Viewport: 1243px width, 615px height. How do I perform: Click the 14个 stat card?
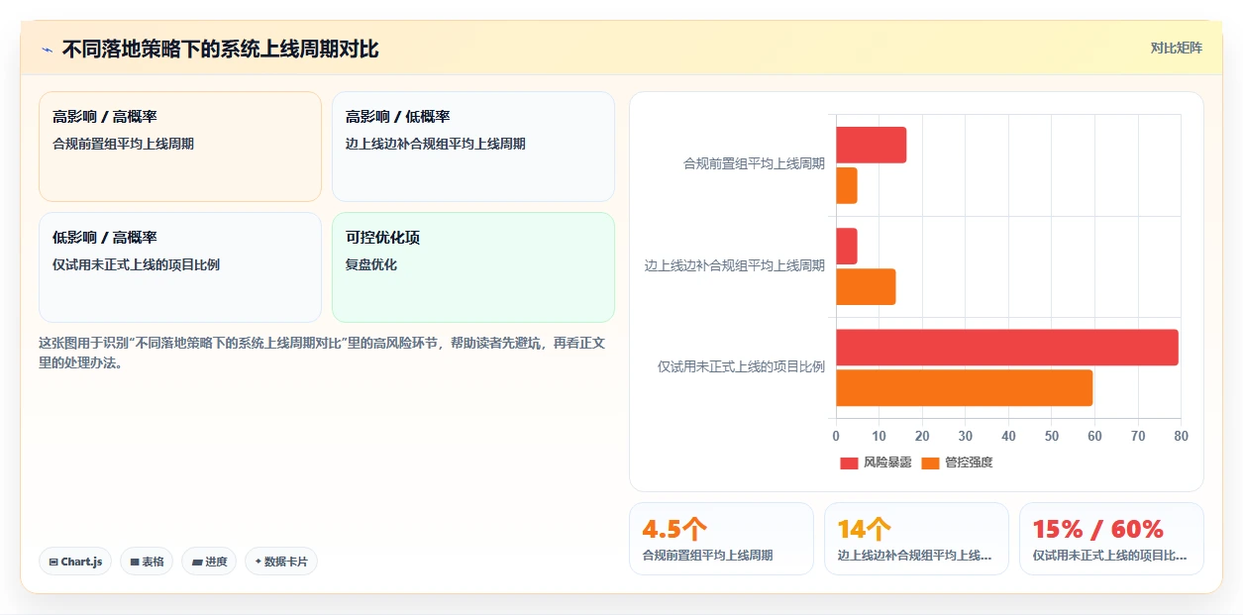pos(916,539)
